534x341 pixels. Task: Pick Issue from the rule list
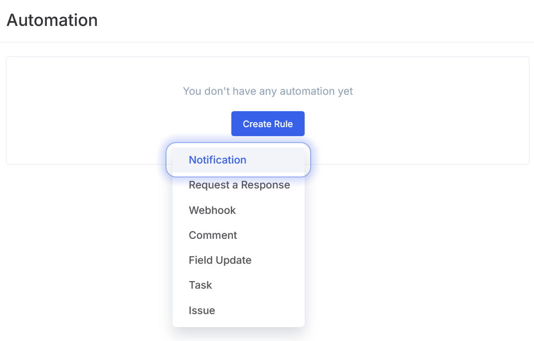(202, 310)
